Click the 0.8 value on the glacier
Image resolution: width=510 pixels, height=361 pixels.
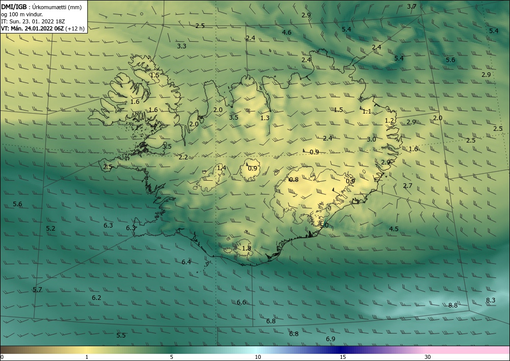click(x=294, y=180)
